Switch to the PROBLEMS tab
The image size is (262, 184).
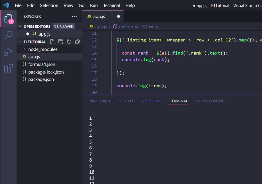152,101
